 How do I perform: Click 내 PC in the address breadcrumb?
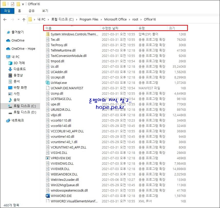(41, 19)
